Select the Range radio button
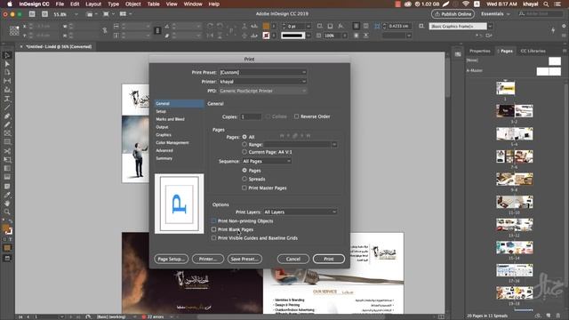This screenshot has height=320, width=569. pyautogui.click(x=244, y=144)
